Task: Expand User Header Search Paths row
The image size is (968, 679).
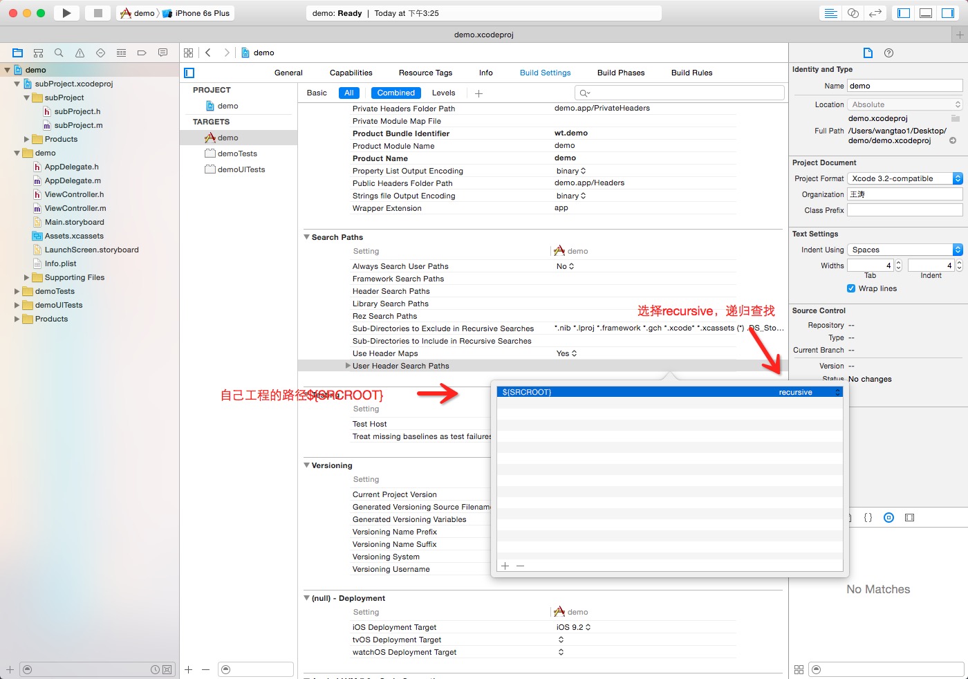Action: coord(348,366)
